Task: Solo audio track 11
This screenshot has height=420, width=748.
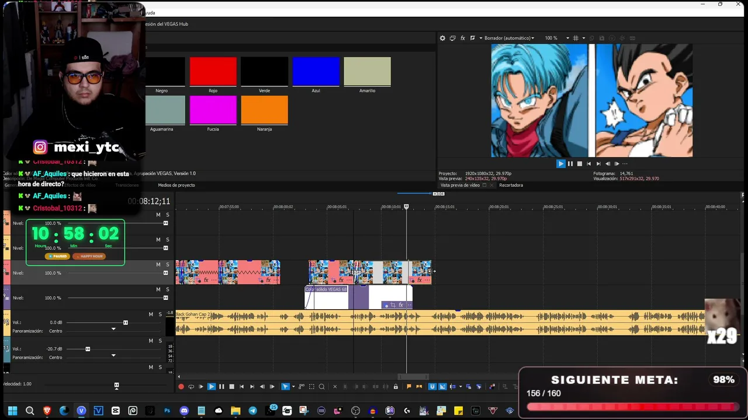Action: point(160,341)
